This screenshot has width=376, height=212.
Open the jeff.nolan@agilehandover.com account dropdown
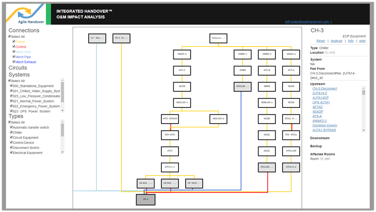pos(309,22)
